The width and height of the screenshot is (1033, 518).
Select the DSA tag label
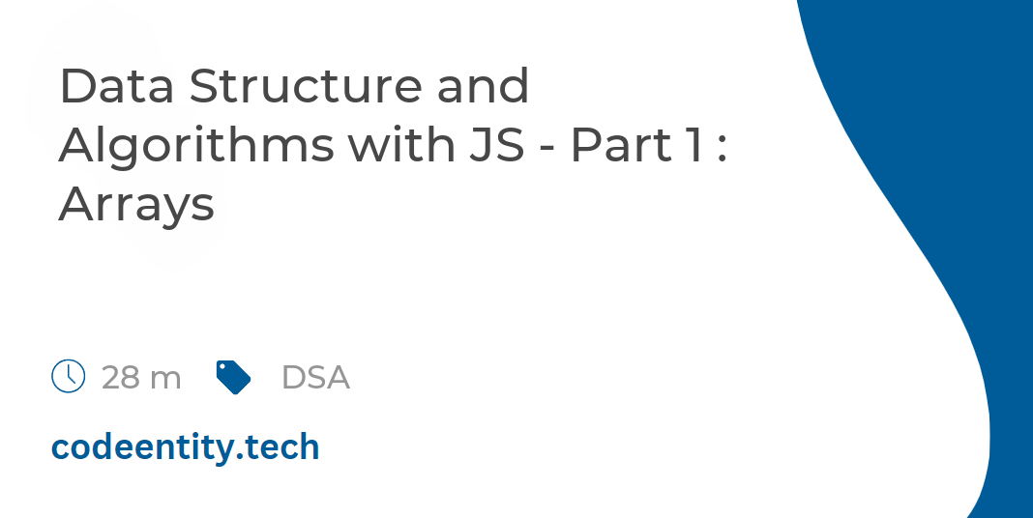(x=315, y=378)
